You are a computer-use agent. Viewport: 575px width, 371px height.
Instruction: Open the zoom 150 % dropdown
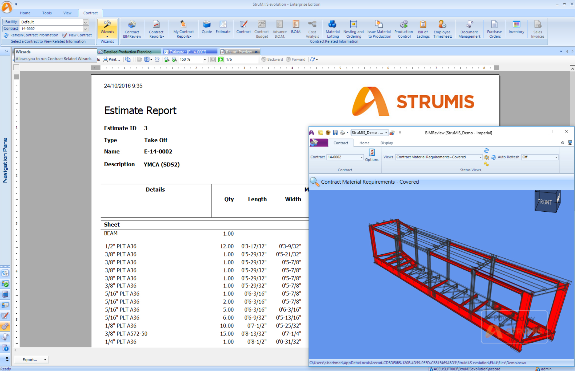click(x=205, y=60)
